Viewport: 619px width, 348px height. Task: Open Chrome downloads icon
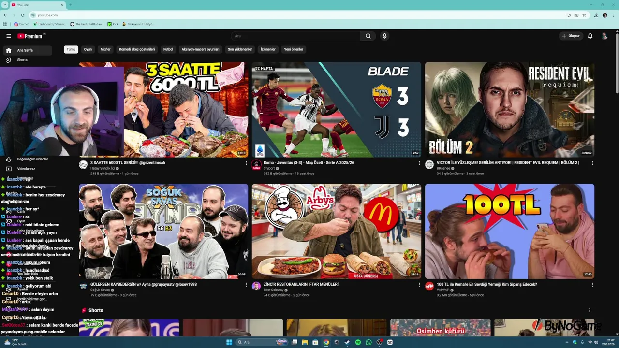[x=596, y=15]
